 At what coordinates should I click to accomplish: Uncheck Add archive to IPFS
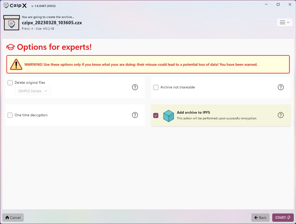click(x=156, y=115)
